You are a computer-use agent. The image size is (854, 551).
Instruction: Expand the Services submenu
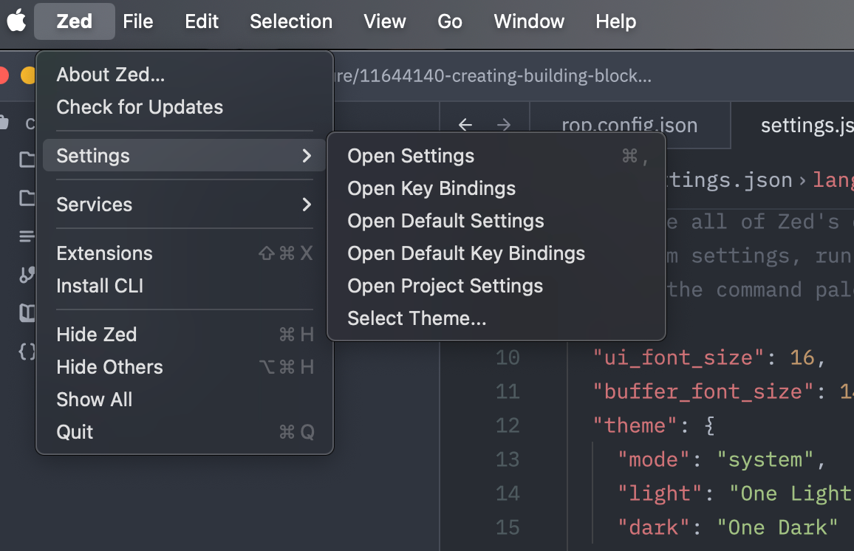(95, 205)
